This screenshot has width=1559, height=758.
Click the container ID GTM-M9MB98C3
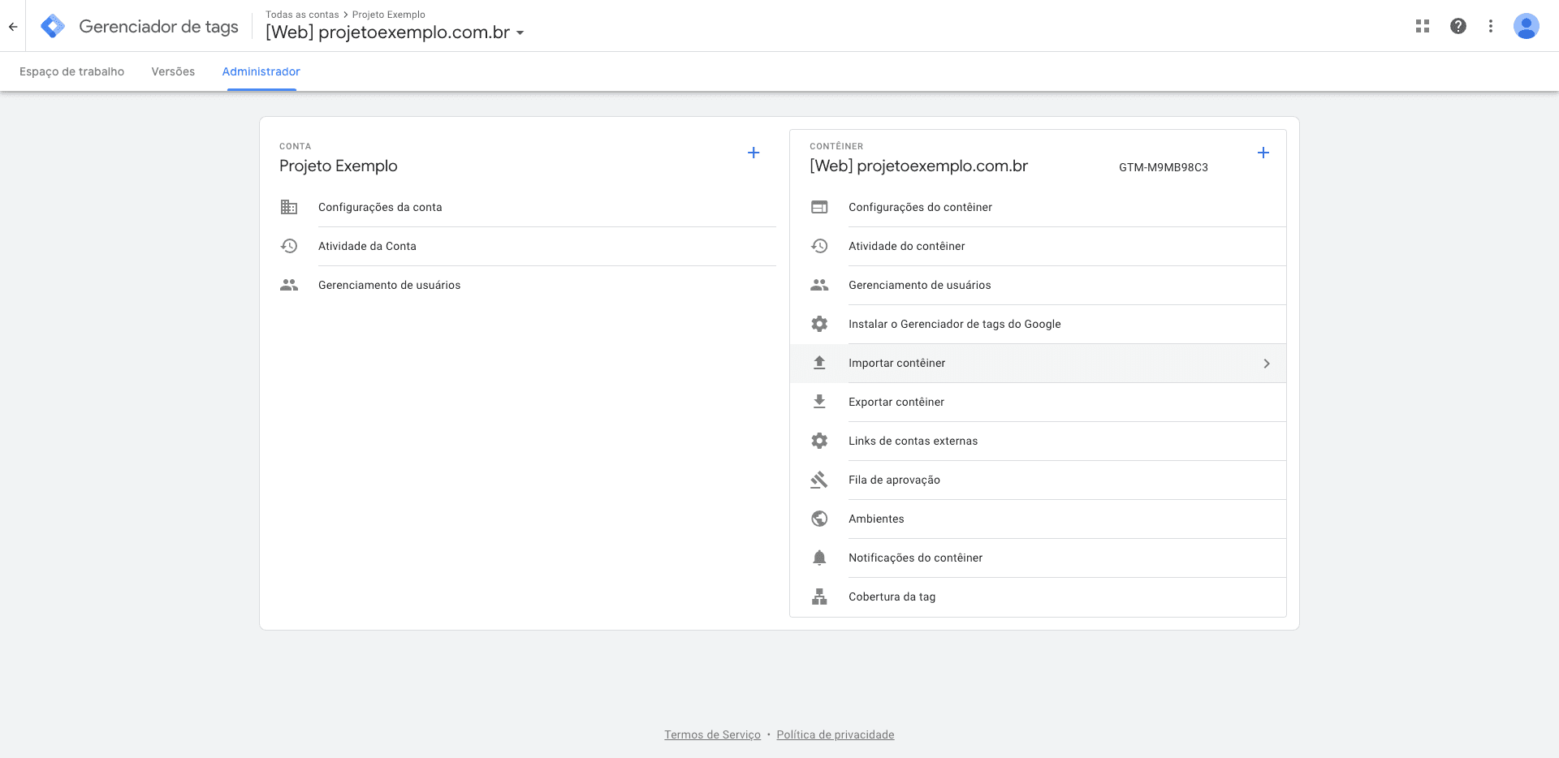(1164, 167)
